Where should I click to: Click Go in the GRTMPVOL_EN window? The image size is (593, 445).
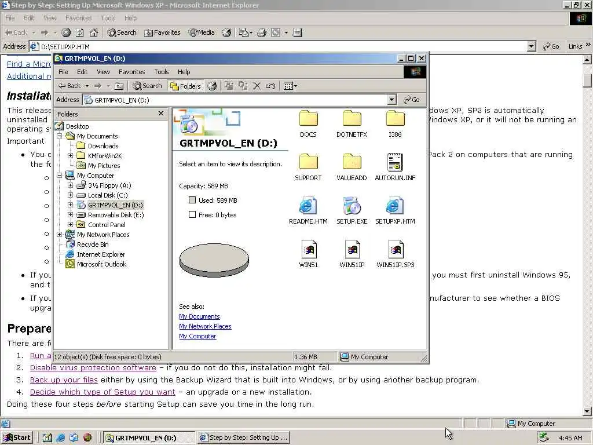pos(412,100)
